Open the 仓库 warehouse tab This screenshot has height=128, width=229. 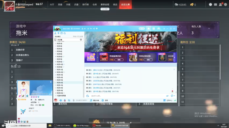95,5
